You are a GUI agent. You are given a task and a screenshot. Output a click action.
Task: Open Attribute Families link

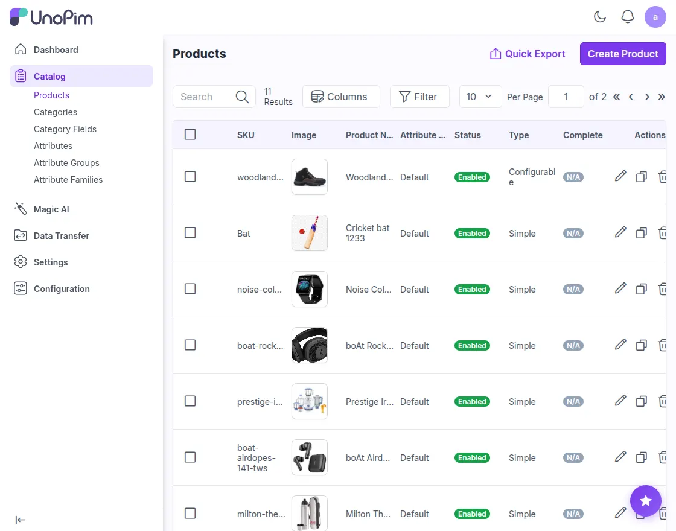(x=68, y=179)
